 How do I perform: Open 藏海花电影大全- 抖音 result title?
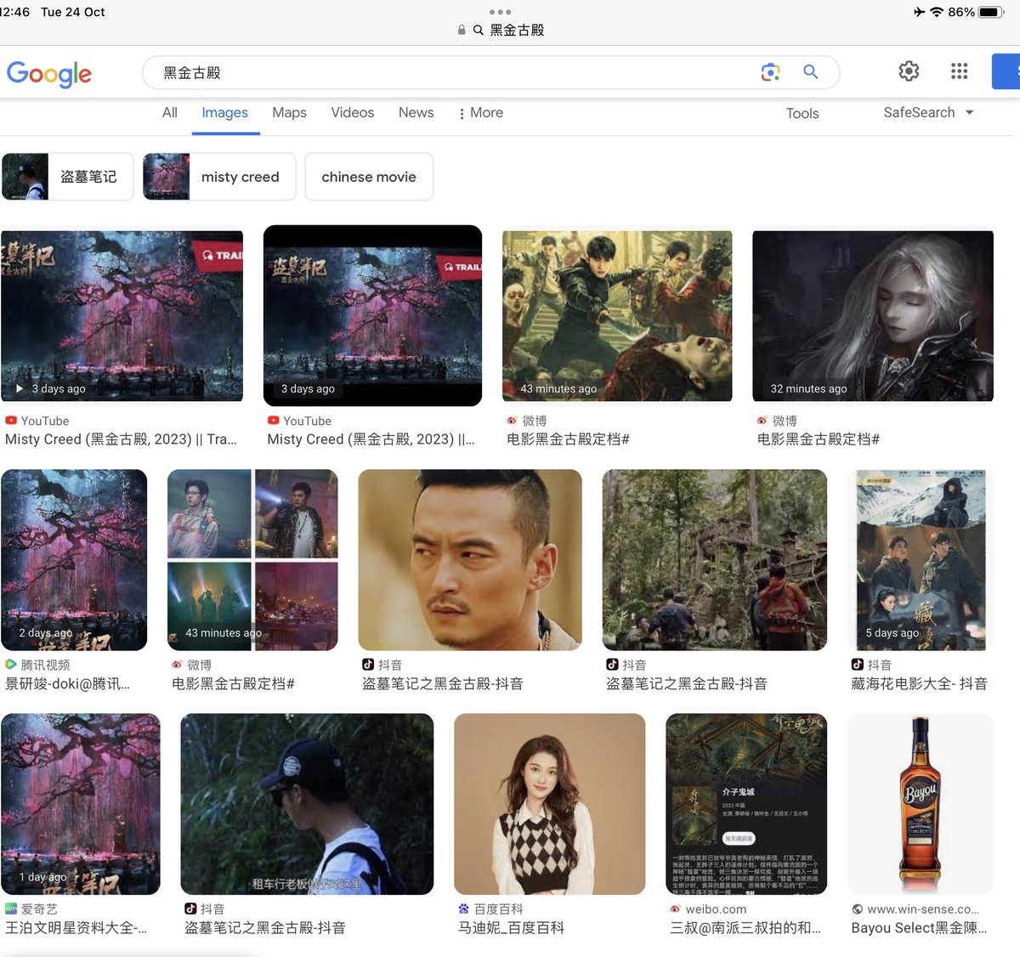[x=919, y=683]
